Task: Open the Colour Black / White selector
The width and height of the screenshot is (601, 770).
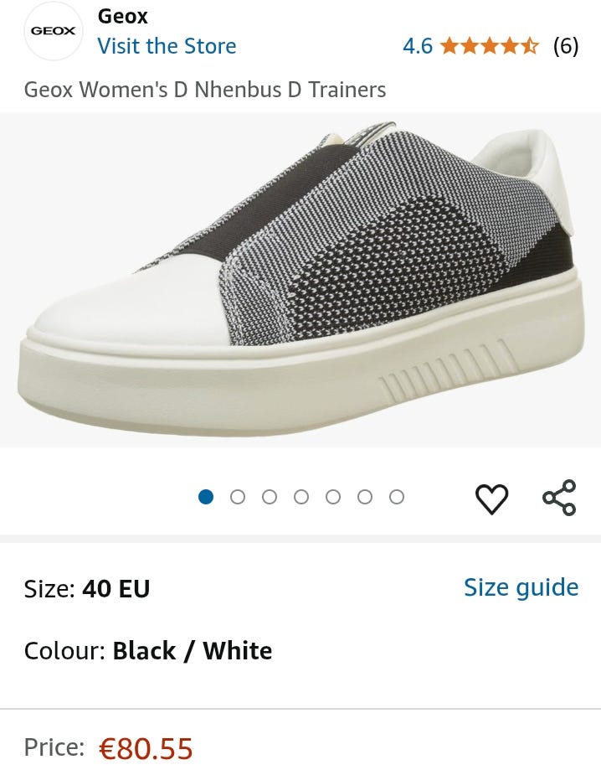Action: [x=148, y=651]
